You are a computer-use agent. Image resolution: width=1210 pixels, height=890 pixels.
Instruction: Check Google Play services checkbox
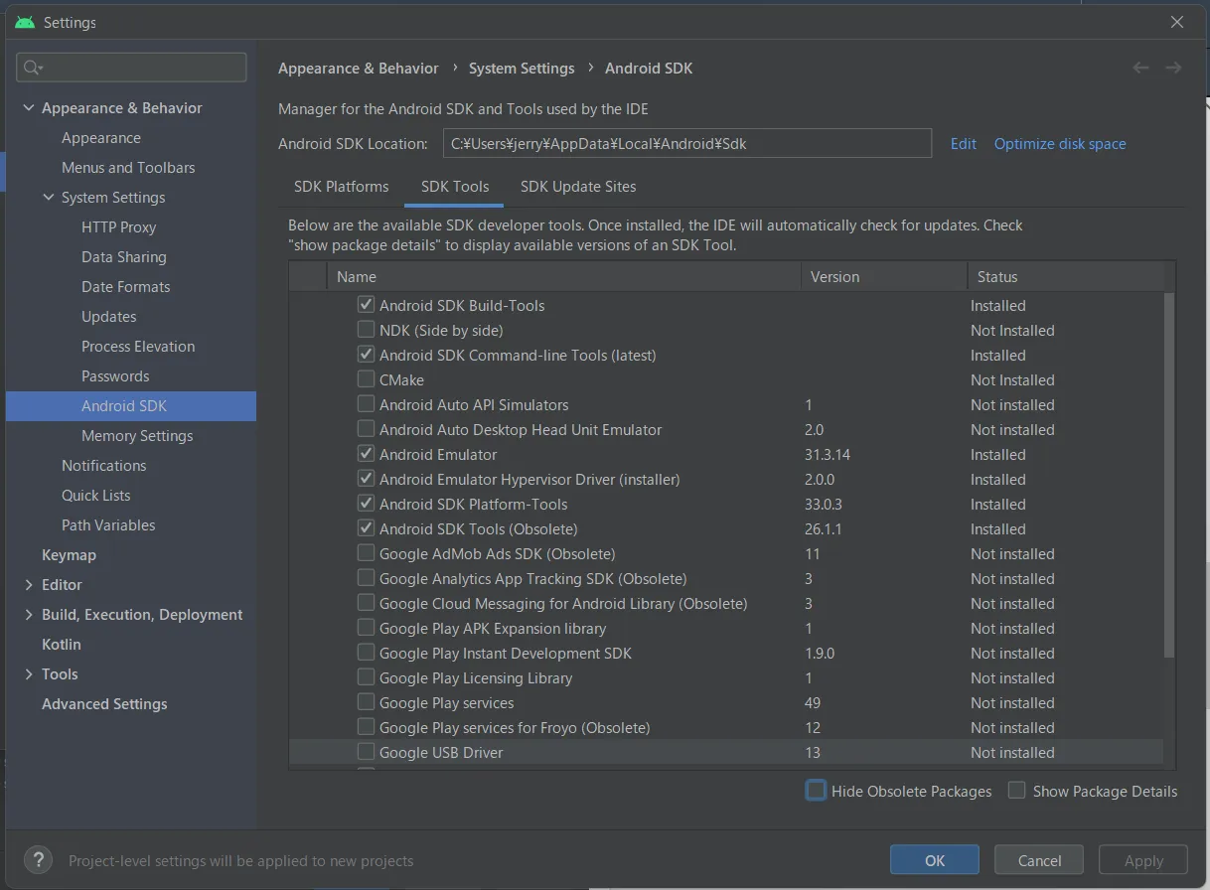point(366,702)
